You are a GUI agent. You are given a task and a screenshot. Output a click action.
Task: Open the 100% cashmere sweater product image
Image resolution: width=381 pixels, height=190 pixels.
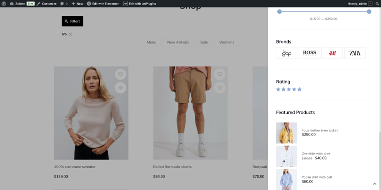[x=91, y=113]
